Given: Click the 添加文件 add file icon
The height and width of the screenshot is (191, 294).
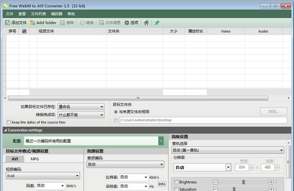Looking at the screenshot, I should [7, 23].
